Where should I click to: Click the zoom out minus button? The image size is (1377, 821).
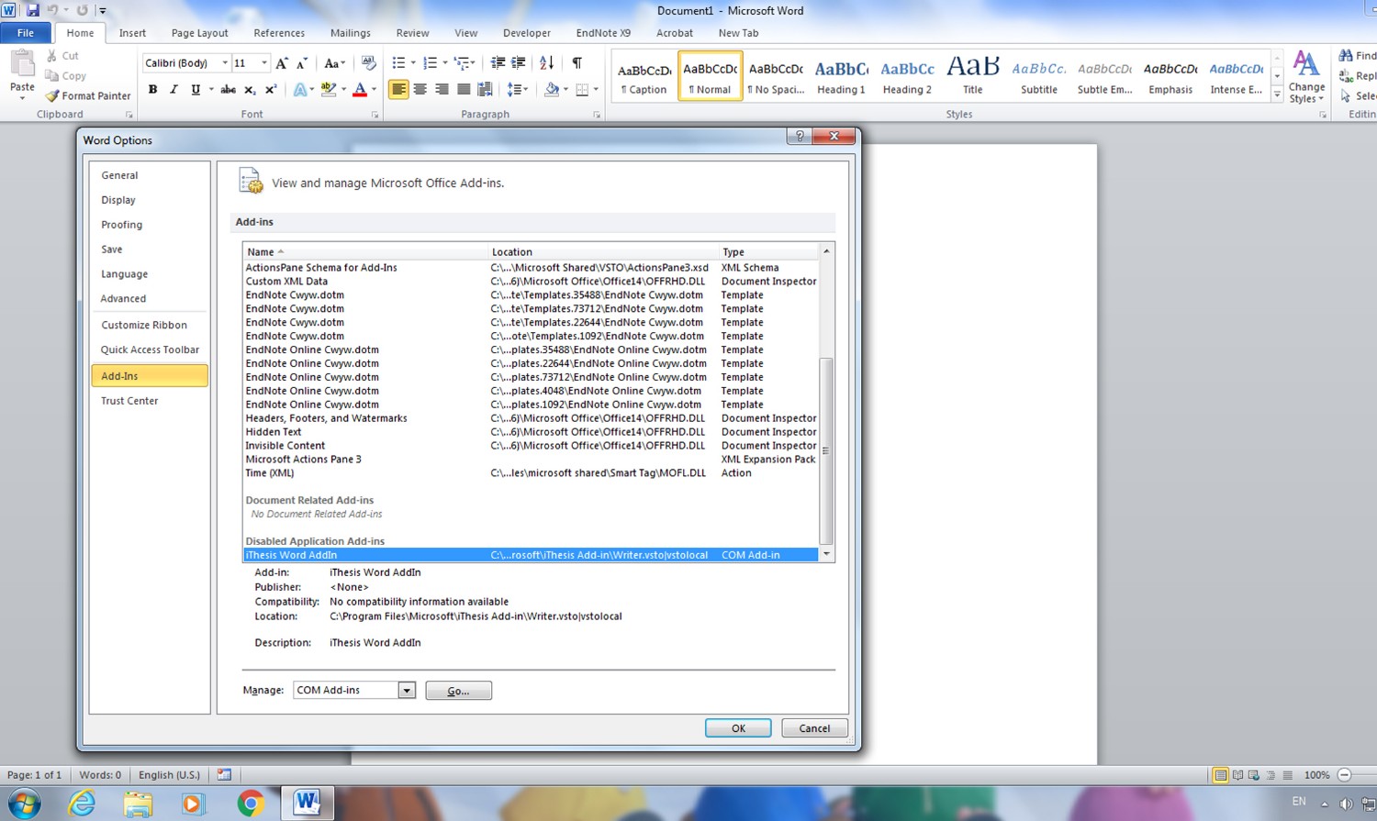tap(1345, 775)
